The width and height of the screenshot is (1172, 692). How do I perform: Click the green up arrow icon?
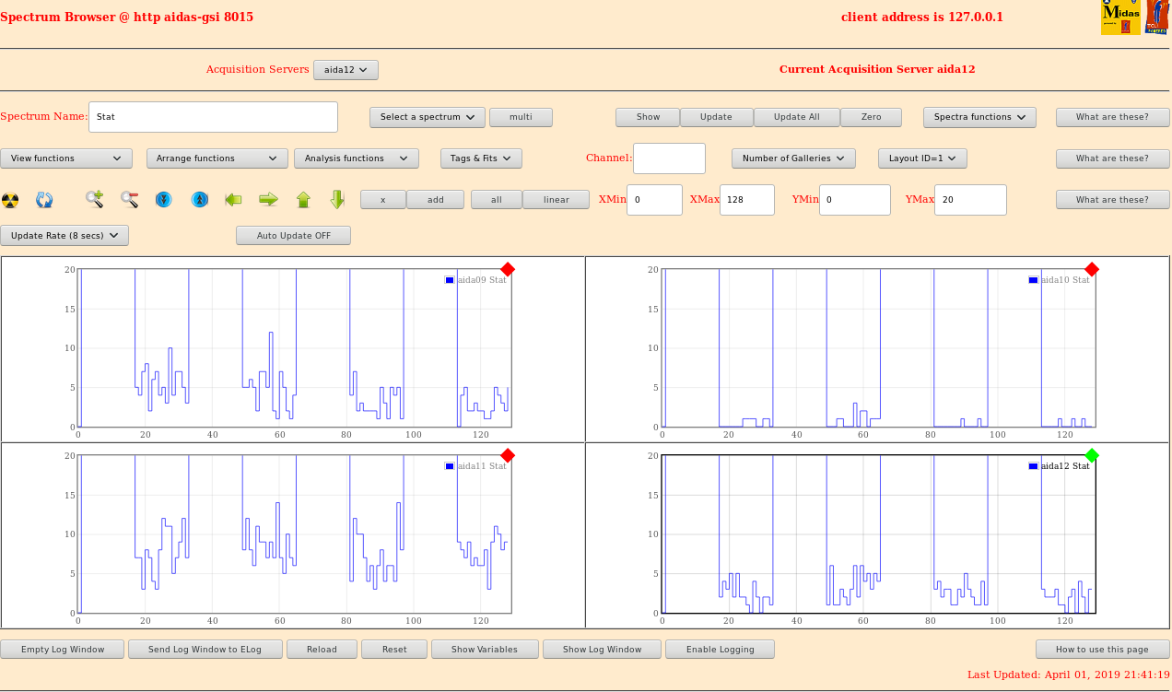(x=303, y=199)
